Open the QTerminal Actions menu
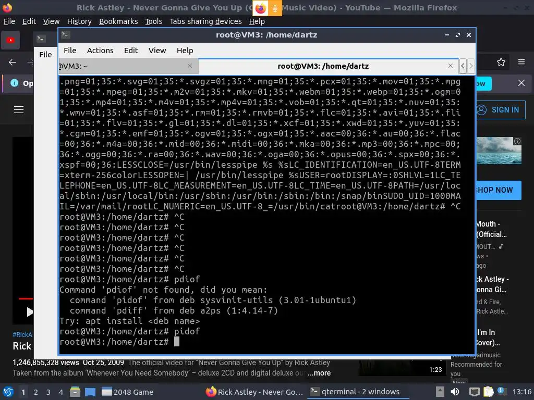This screenshot has height=400, width=534. [100, 51]
